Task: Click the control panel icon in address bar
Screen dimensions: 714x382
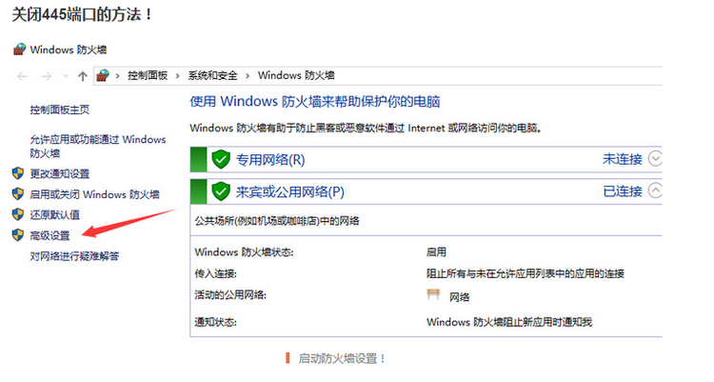Action: (x=103, y=75)
